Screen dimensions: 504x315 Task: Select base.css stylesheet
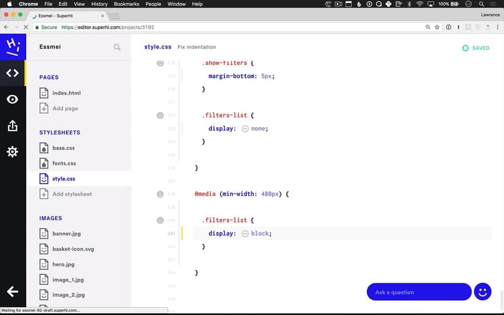(63, 148)
